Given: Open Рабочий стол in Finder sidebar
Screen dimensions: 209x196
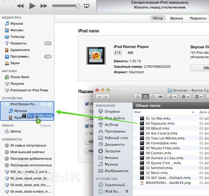Looking at the screenshot, I should 113,138.
